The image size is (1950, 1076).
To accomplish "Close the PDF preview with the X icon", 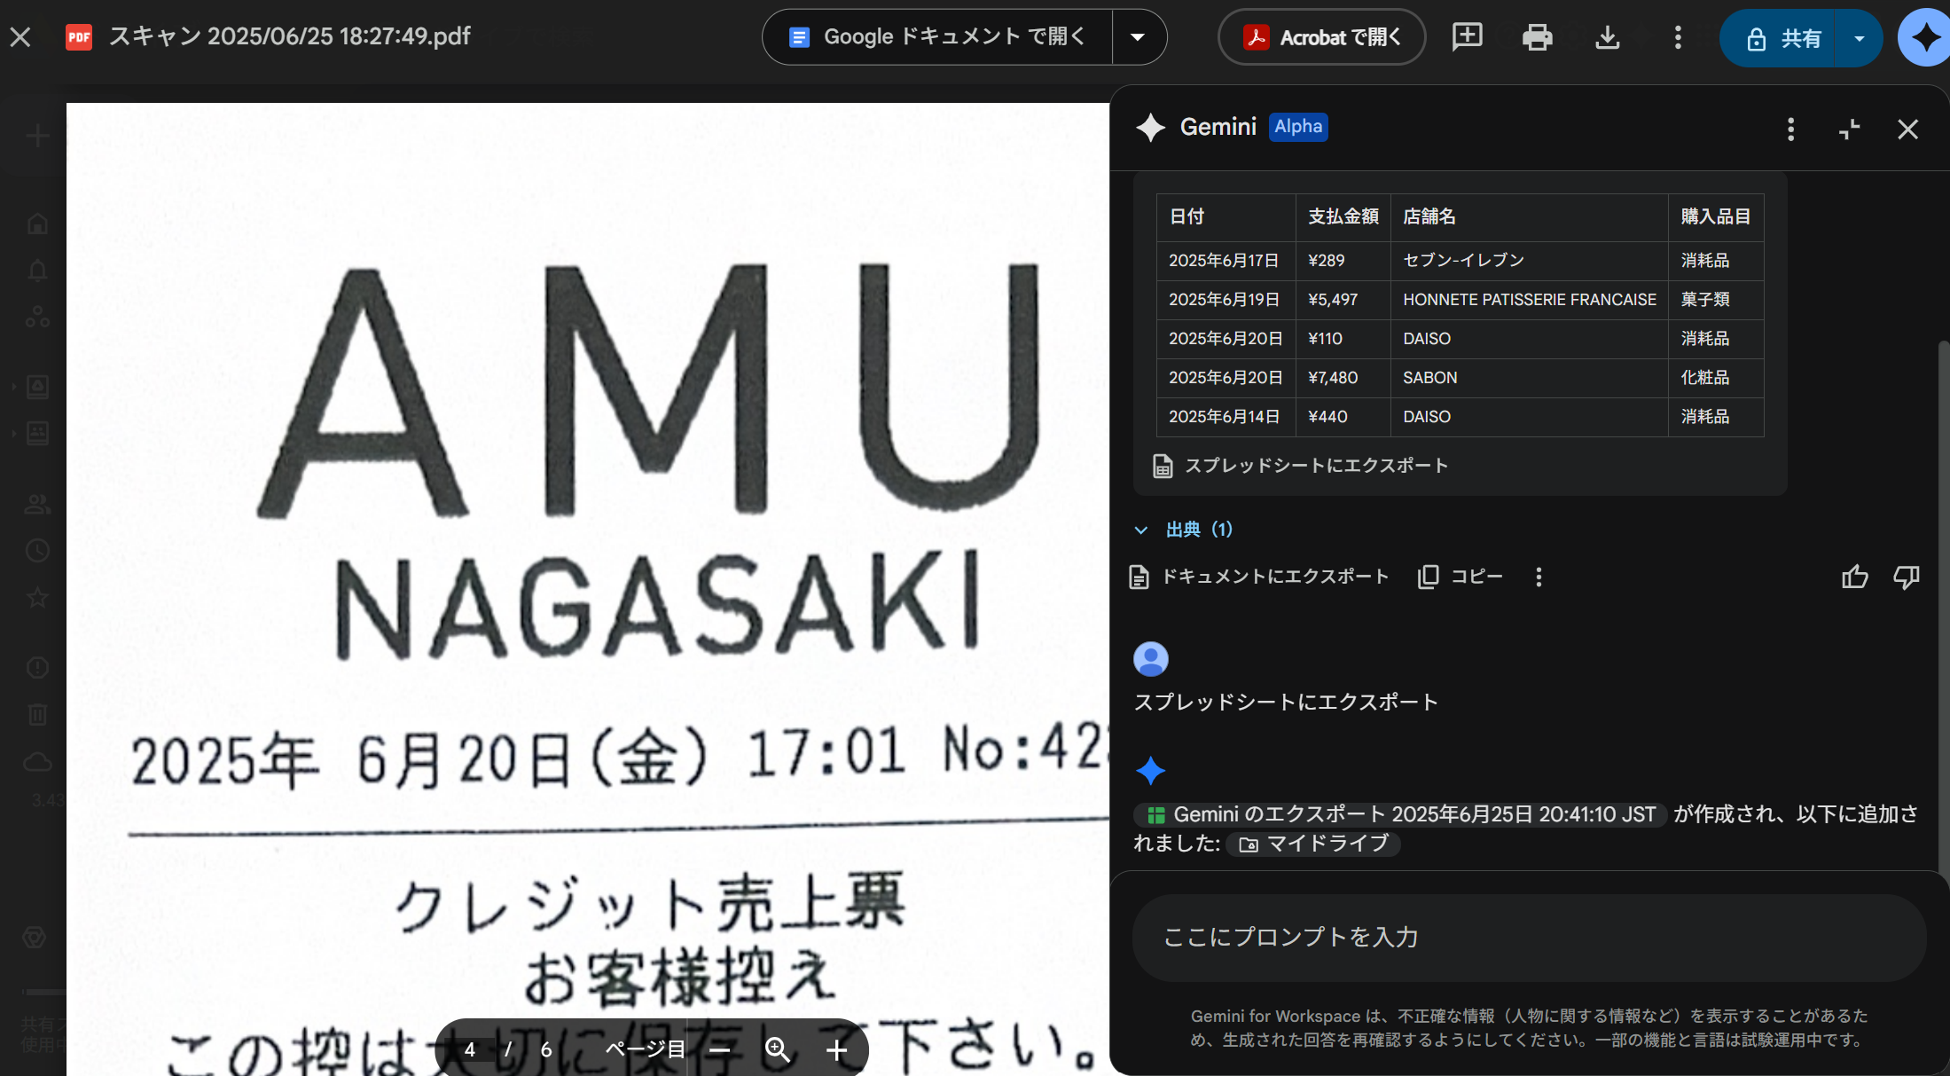I will click(x=20, y=37).
